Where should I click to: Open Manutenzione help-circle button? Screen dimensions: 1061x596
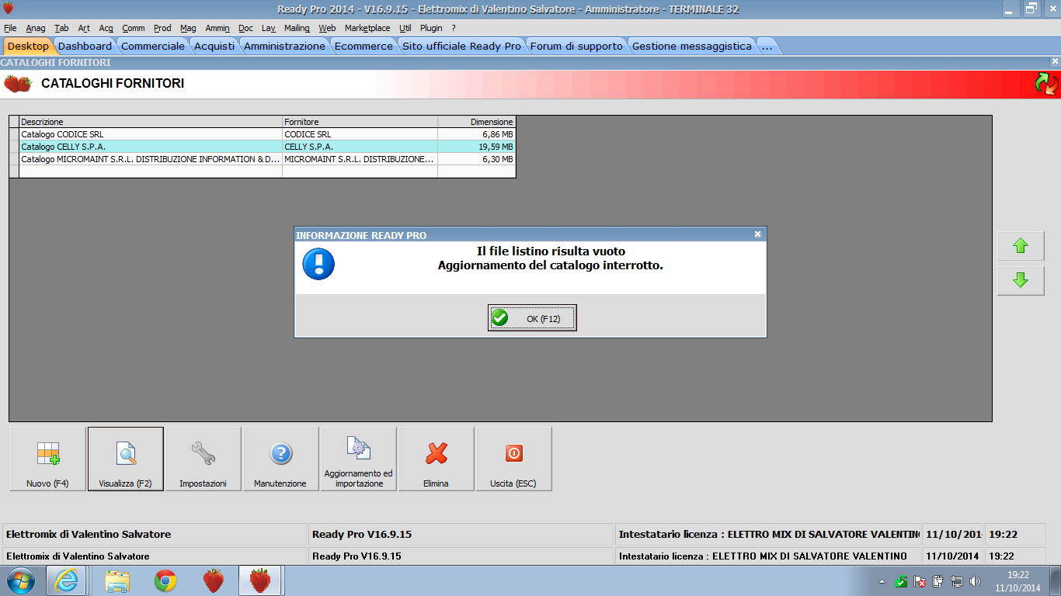coord(280,459)
